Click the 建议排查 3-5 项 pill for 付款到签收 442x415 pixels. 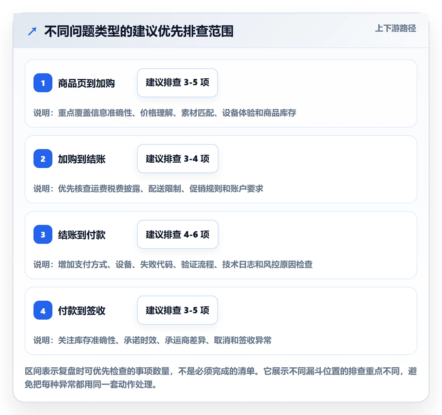point(177,310)
